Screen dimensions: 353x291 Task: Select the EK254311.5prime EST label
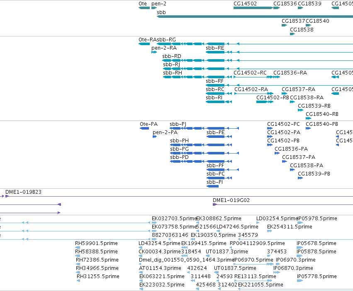tap(290, 227)
